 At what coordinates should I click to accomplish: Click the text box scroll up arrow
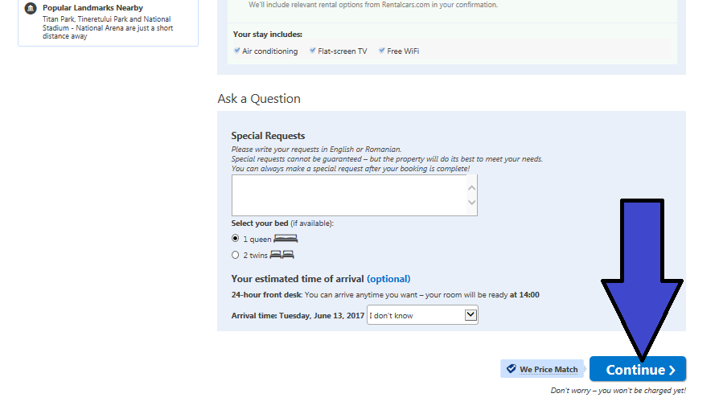pyautogui.click(x=471, y=187)
